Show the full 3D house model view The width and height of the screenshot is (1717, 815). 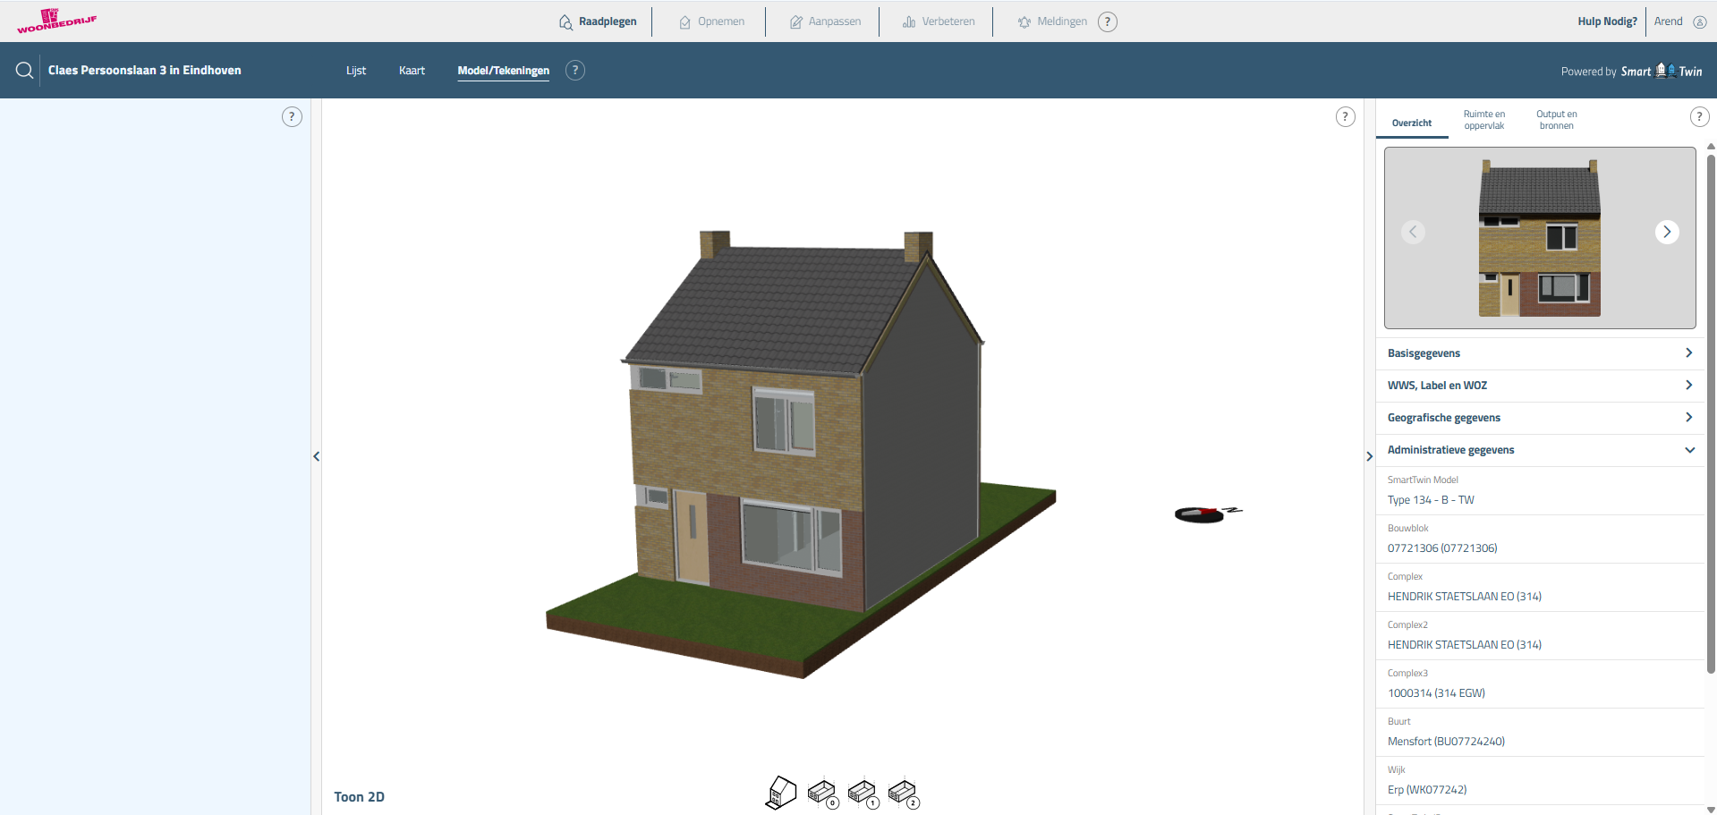click(x=781, y=793)
